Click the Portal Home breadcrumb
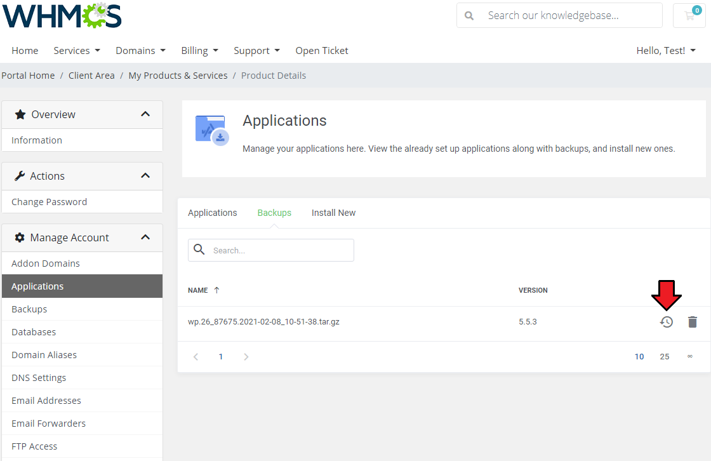 click(x=28, y=76)
